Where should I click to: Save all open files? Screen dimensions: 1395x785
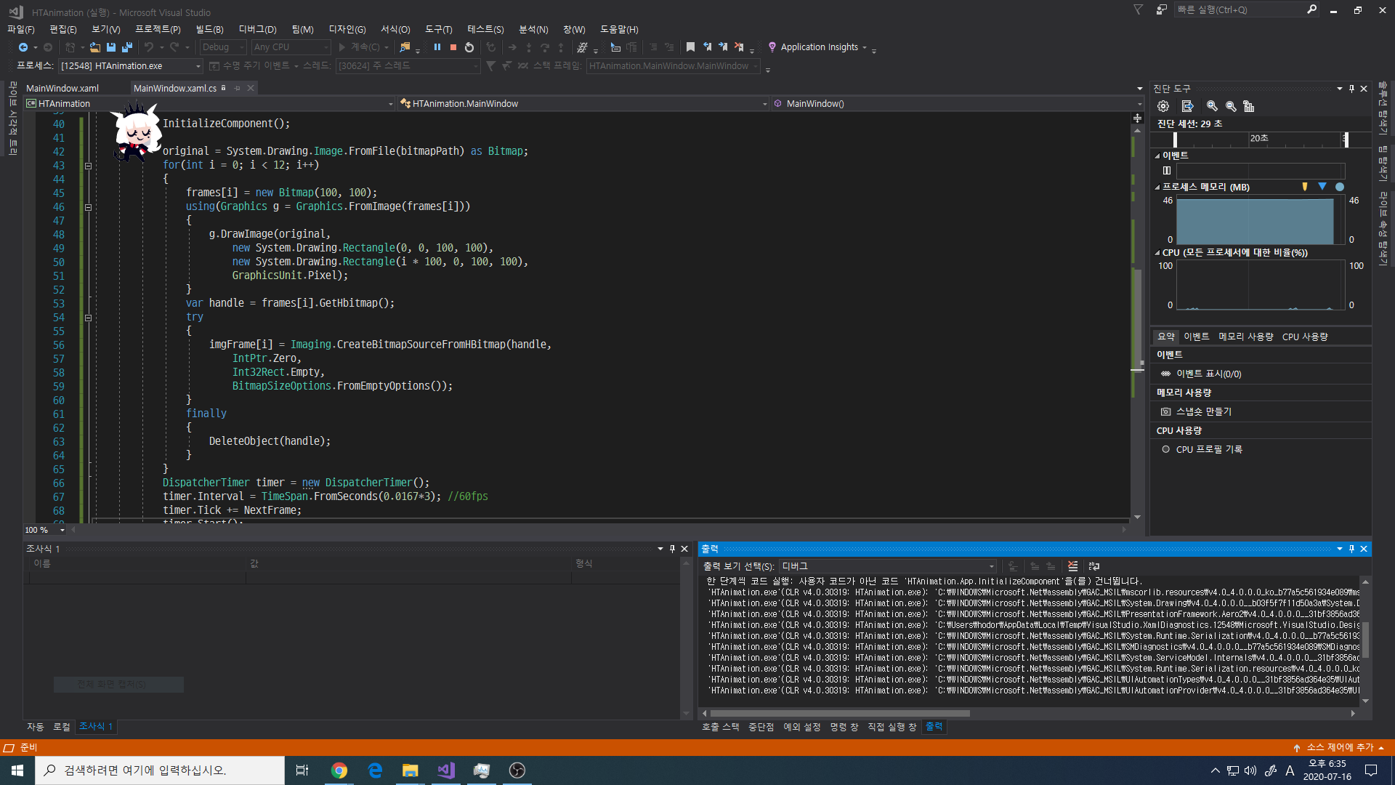point(126,47)
